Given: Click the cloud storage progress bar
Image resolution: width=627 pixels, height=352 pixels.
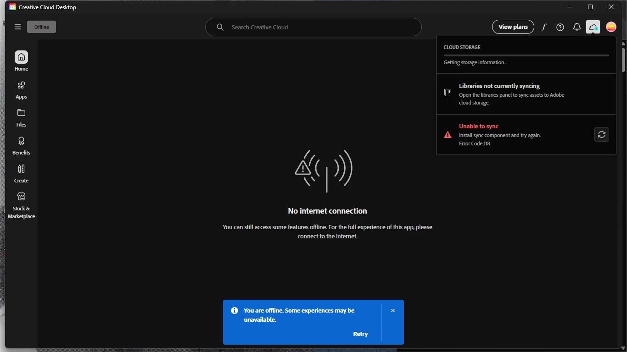Looking at the screenshot, I should point(526,55).
